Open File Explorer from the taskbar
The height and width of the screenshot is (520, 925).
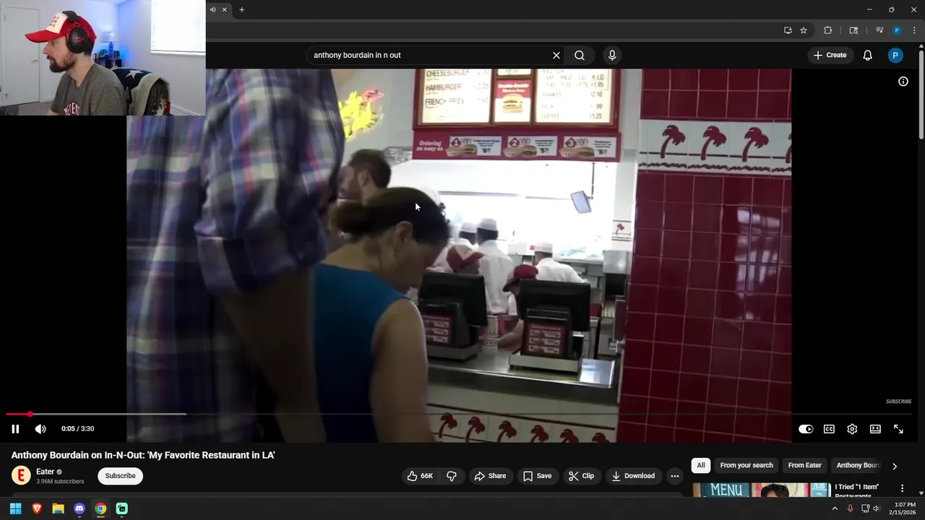click(x=58, y=508)
